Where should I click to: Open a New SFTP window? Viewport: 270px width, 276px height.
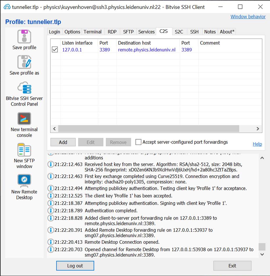click(x=24, y=150)
